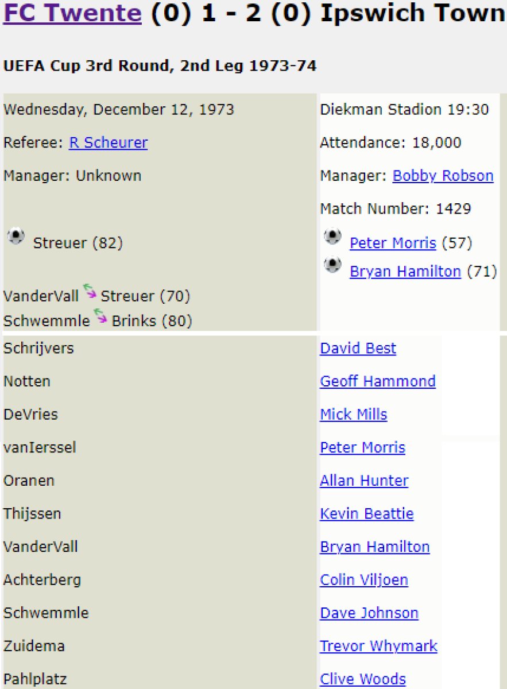
Task: Open Dave Johnson's player link
Action: tap(369, 613)
